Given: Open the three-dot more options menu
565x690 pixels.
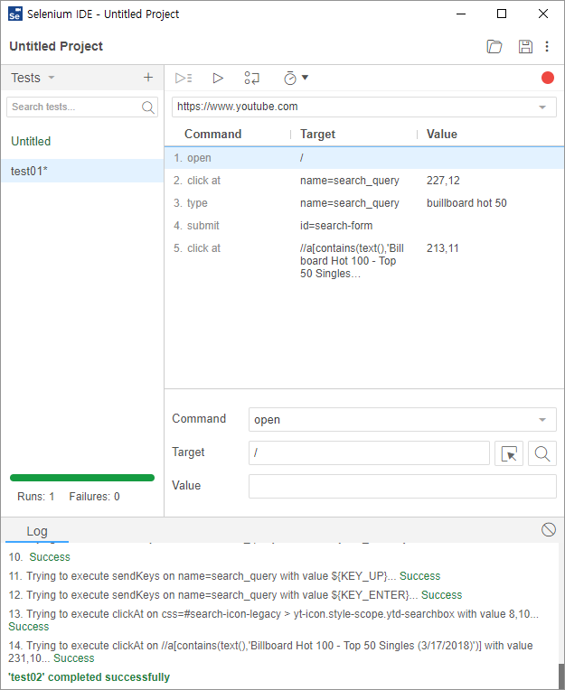Looking at the screenshot, I should pos(547,46).
